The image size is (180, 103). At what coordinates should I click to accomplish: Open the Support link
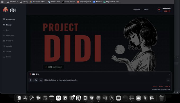[137, 9]
